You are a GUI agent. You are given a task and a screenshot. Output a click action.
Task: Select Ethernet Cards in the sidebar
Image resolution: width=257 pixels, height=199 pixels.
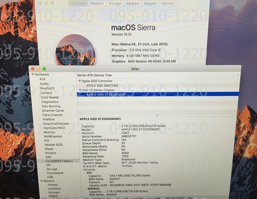[53, 111]
